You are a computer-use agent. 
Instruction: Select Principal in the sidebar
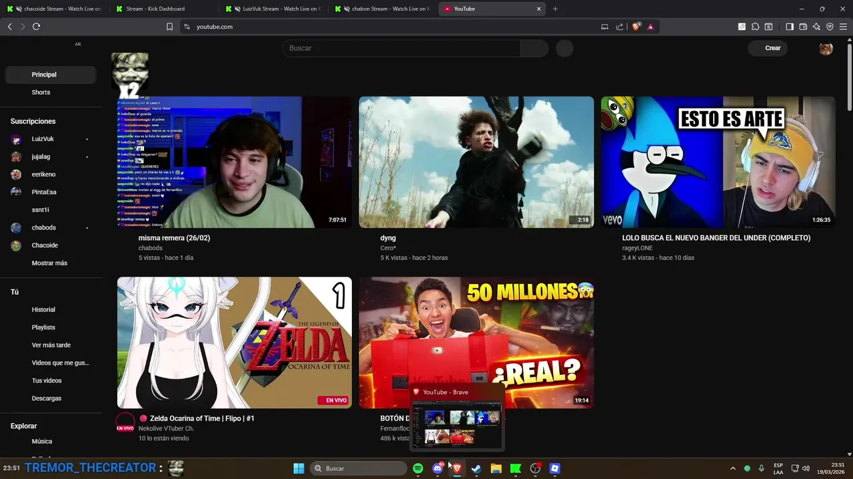click(51, 75)
